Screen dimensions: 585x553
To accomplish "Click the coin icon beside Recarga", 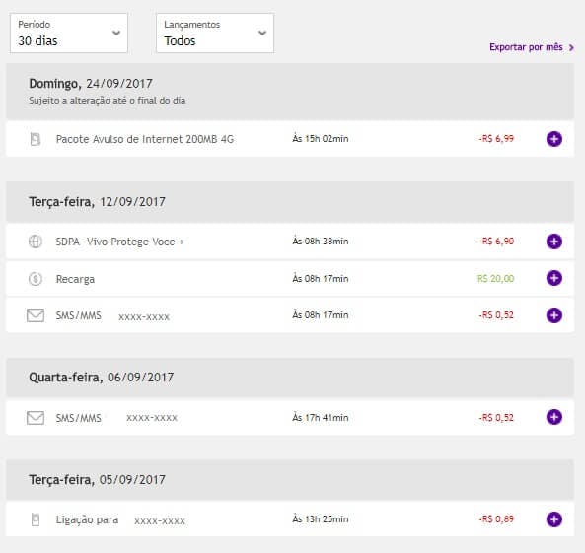I will pos(36,279).
